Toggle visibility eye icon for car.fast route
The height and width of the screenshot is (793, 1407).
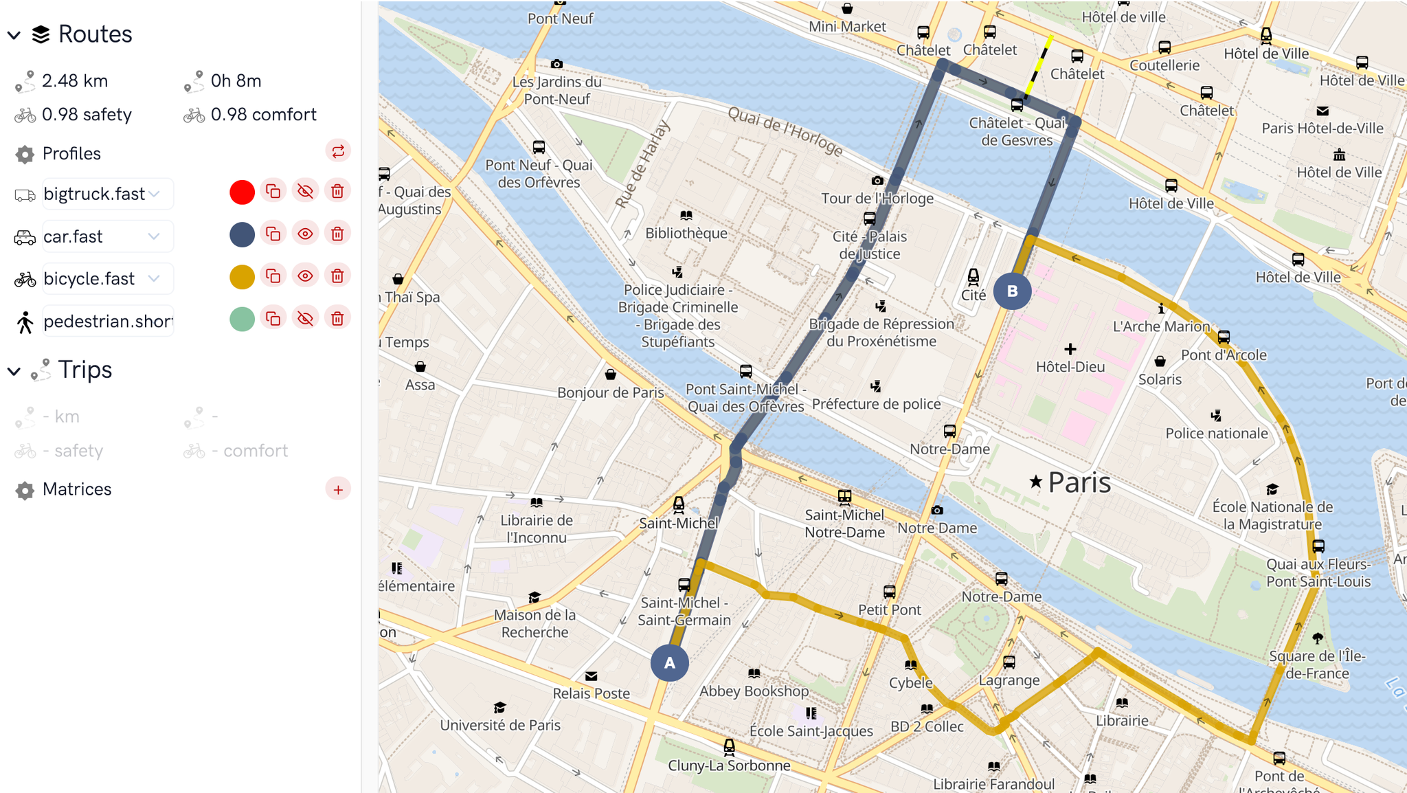point(306,234)
